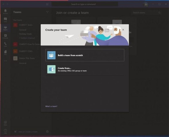
Task: Go back with the back arrow
Action: click(x=3, y=4)
